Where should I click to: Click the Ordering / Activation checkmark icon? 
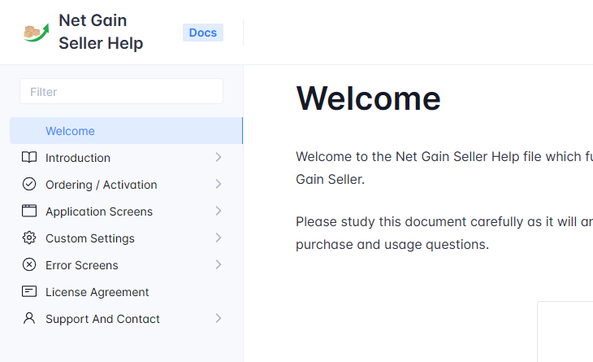tap(29, 184)
